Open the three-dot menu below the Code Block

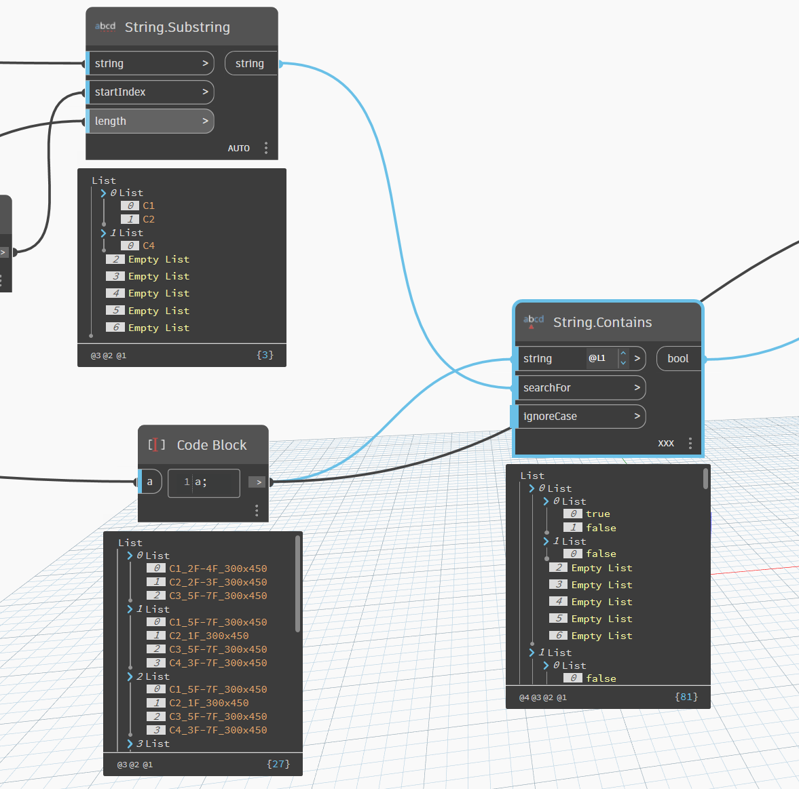coord(257,511)
